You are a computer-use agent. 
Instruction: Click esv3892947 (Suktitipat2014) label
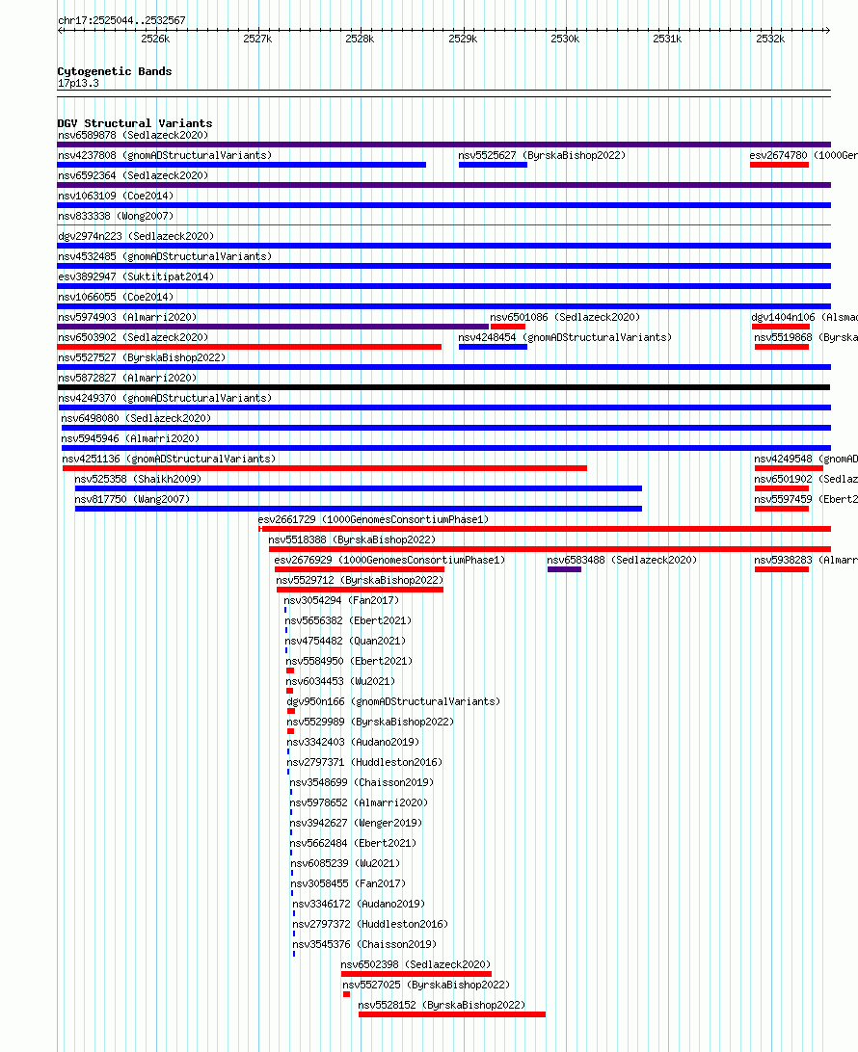136,276
